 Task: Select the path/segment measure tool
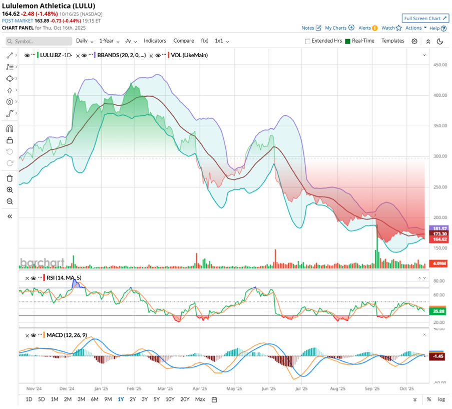click(10, 113)
